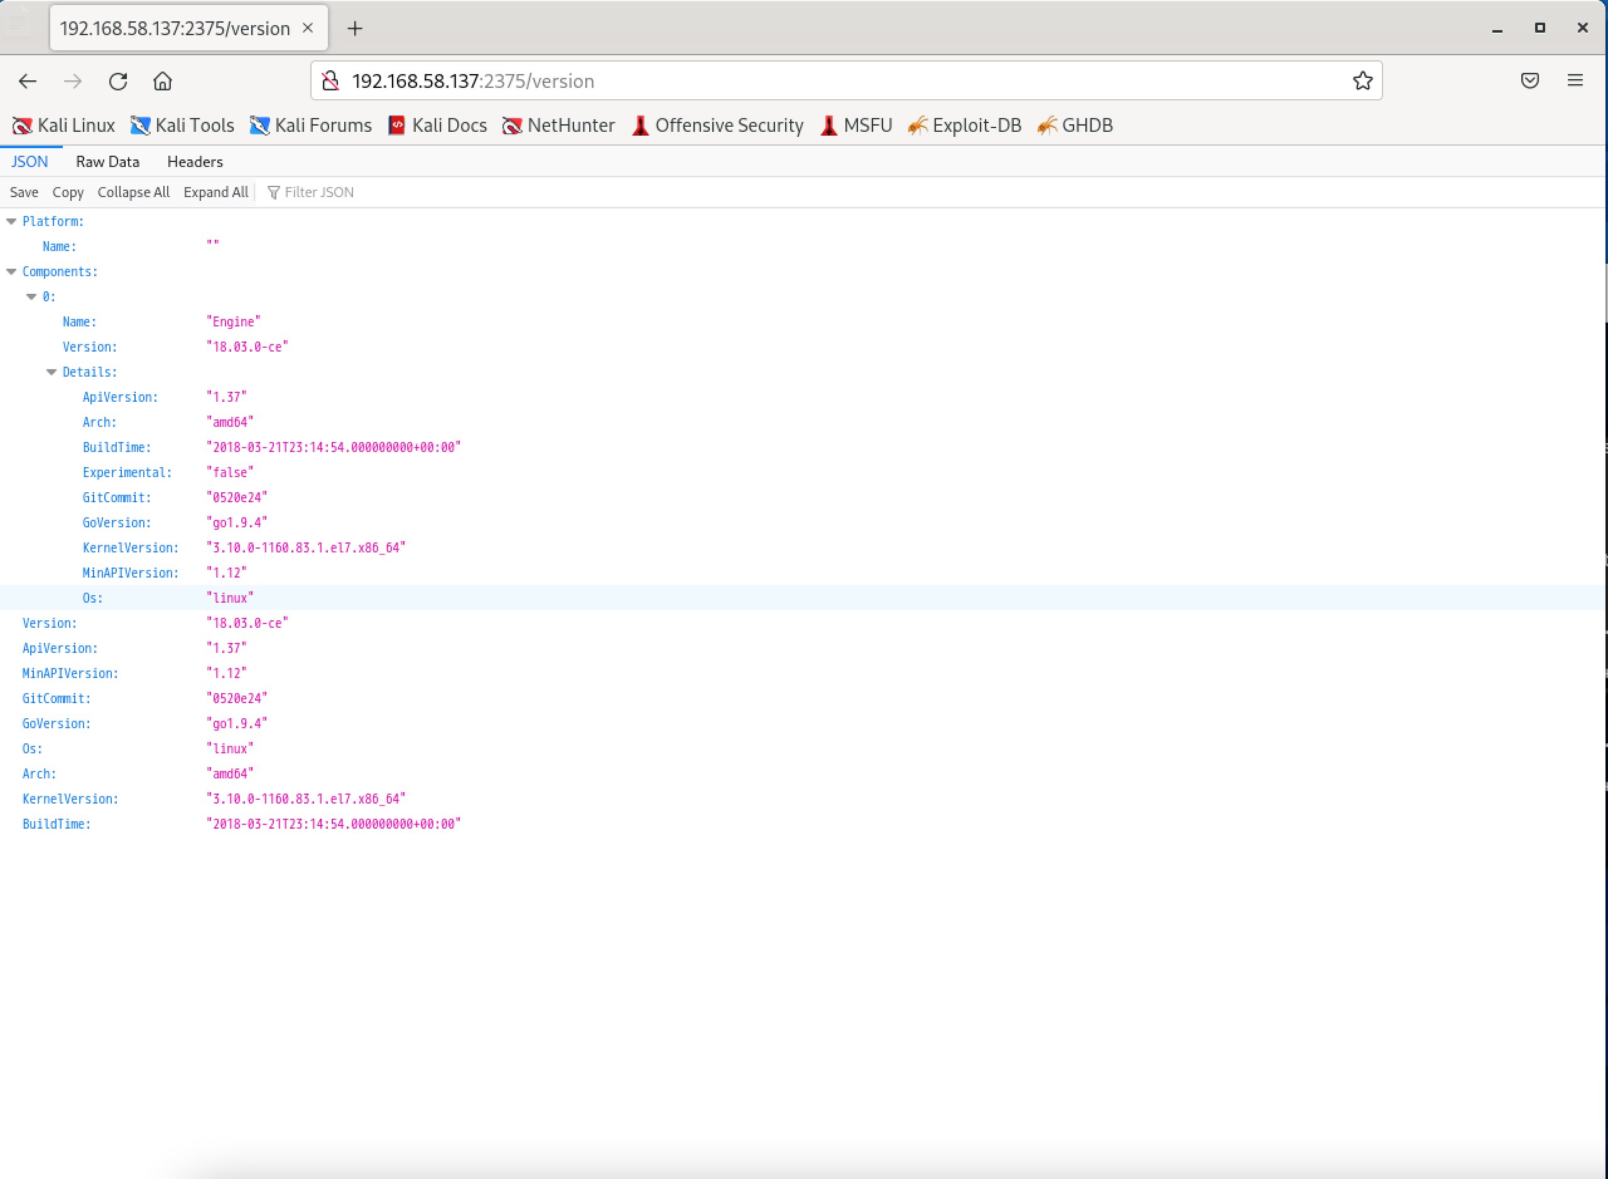
Task: Bookmark this page with the star
Action: [1362, 80]
